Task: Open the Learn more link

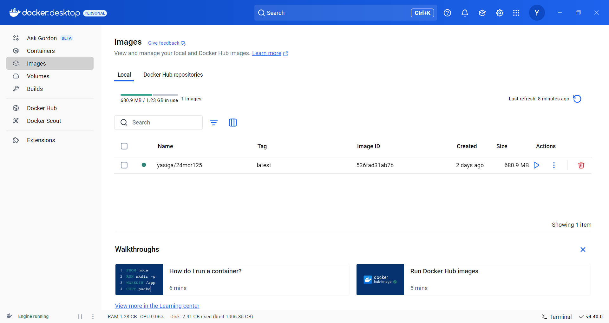Action: coord(270,53)
